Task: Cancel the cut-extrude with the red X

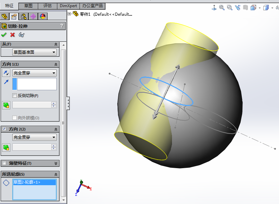Action: click(13, 35)
